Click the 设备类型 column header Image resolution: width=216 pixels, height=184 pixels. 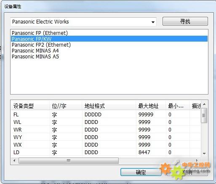[x=30, y=106]
